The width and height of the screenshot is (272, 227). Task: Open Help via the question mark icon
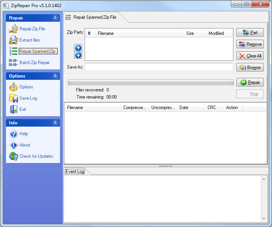click(13, 134)
